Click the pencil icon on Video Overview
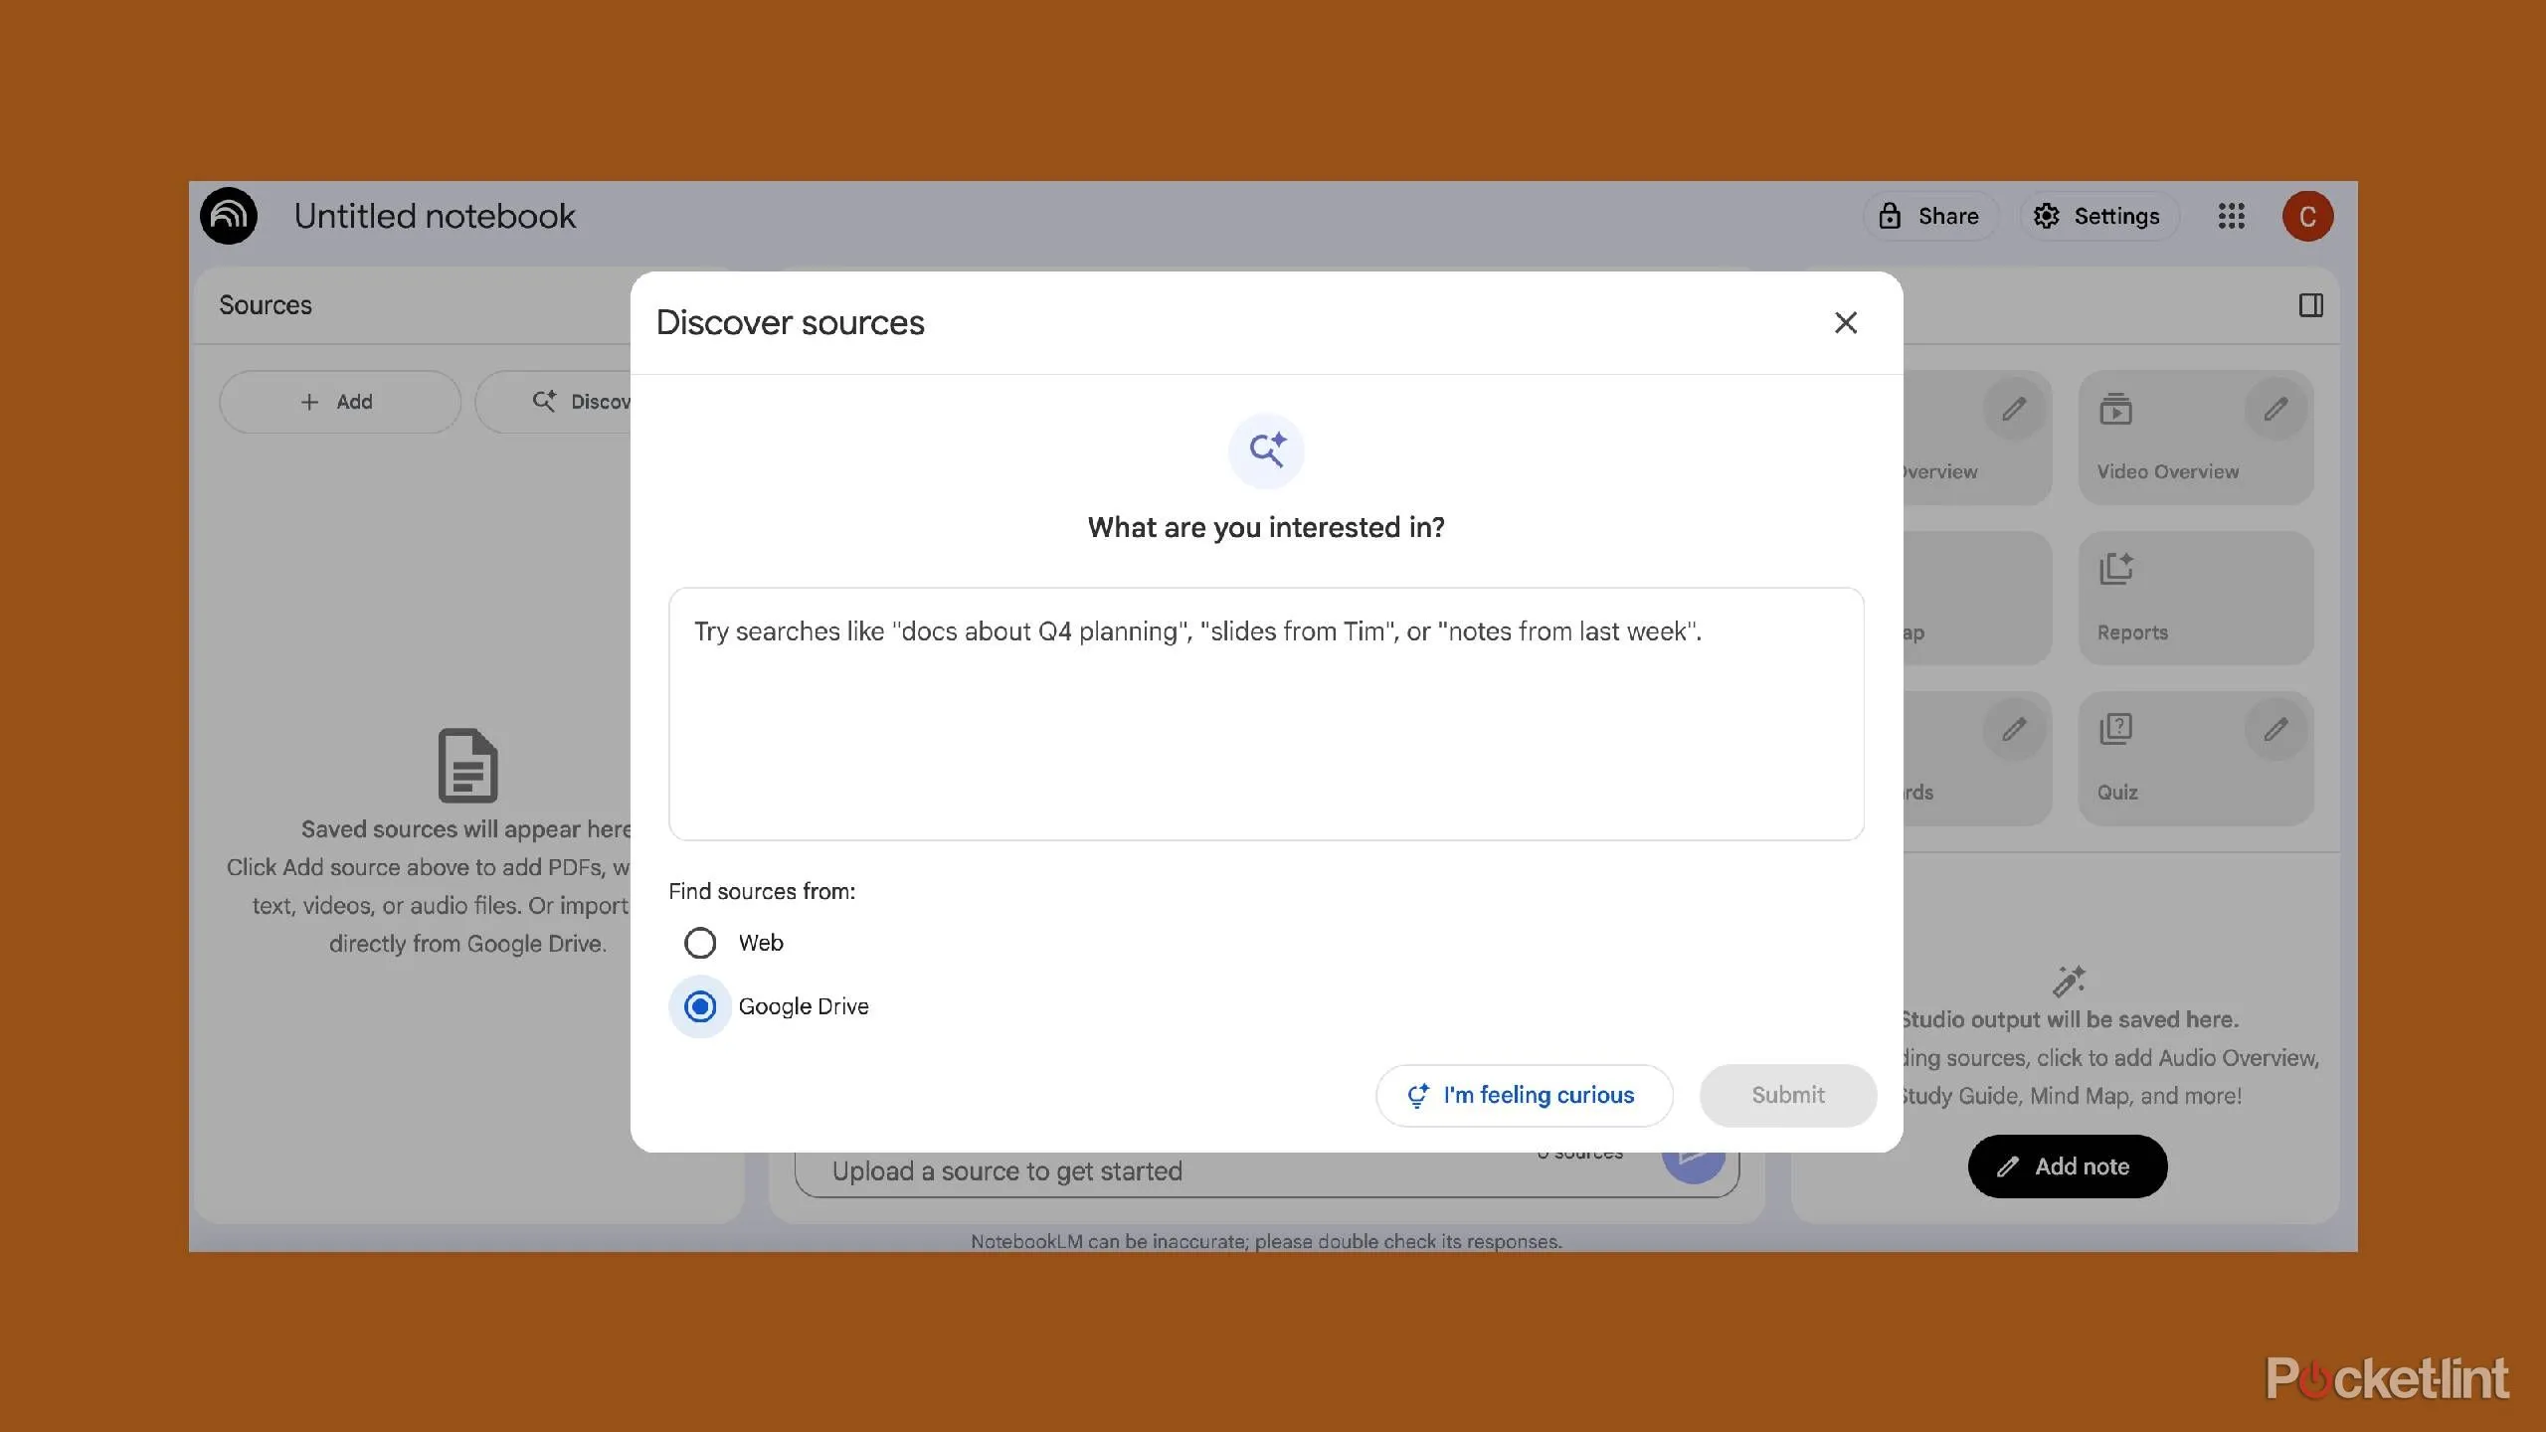Image resolution: width=2546 pixels, height=1432 pixels. coord(2274,408)
